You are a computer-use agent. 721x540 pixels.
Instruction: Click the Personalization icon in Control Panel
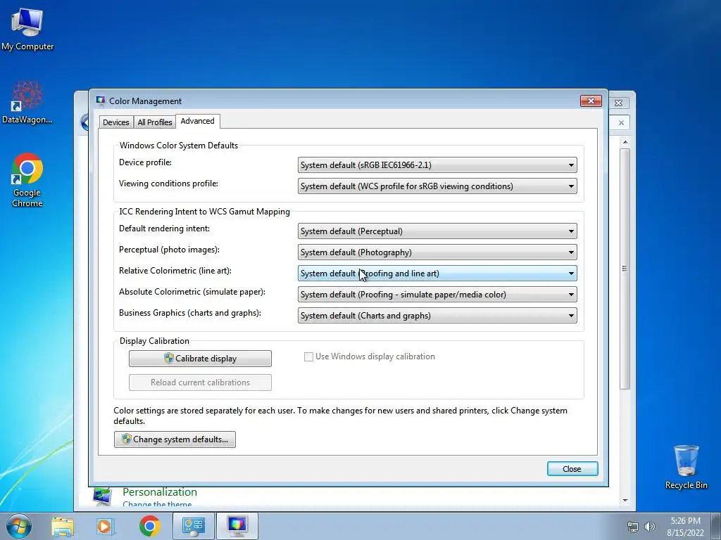pos(102,497)
